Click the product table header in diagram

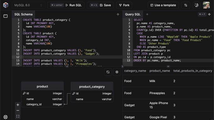tap(42, 86)
